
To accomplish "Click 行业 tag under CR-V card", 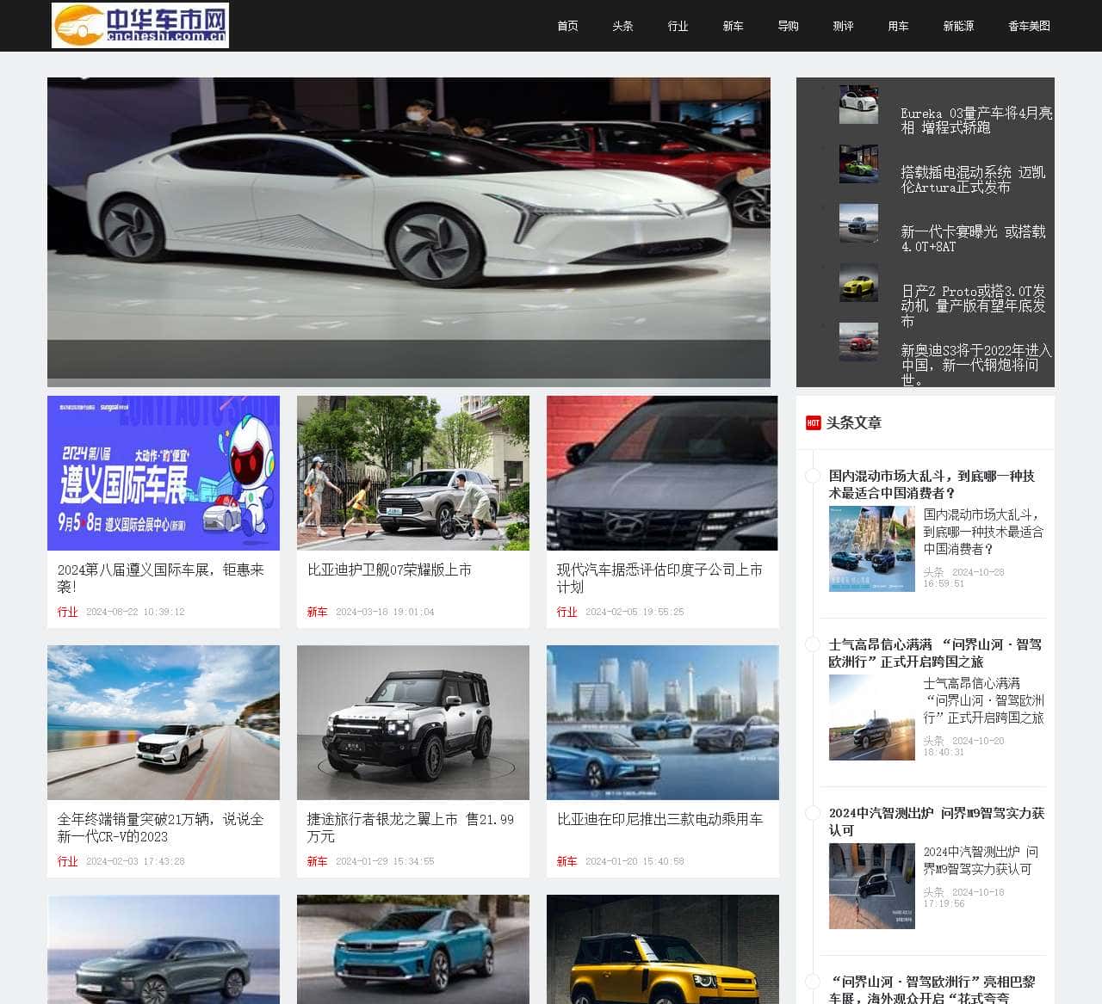I will click(67, 861).
